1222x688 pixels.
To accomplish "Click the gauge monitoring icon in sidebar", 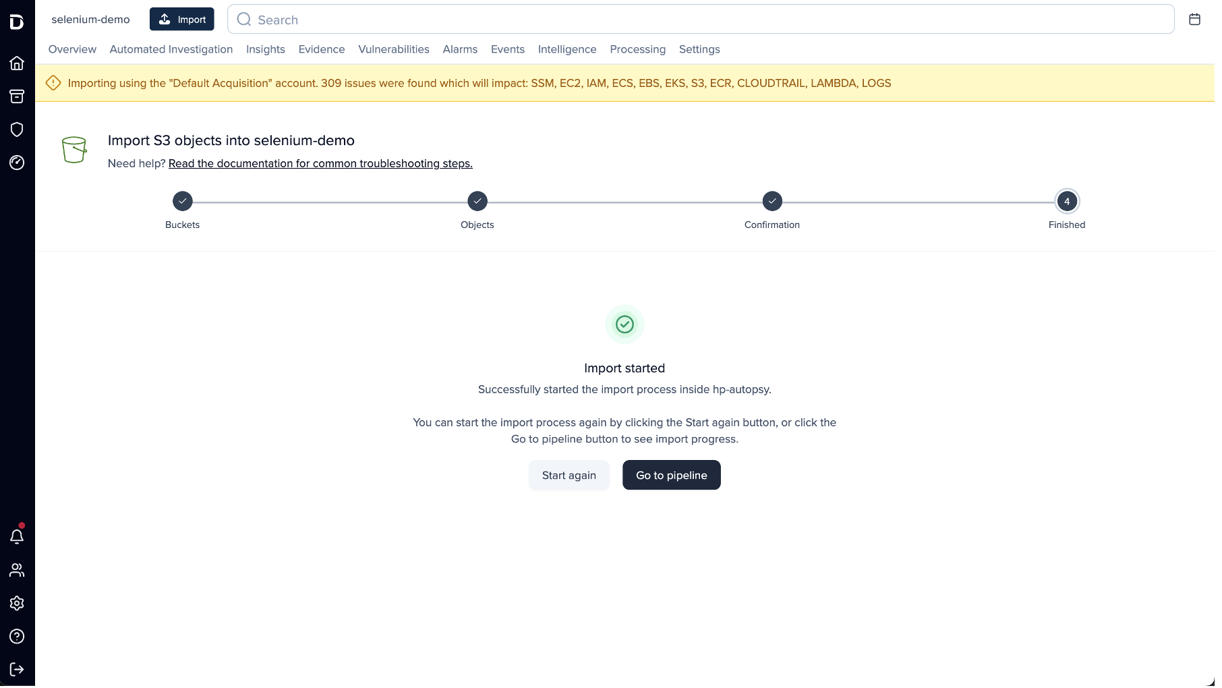I will click(17, 163).
